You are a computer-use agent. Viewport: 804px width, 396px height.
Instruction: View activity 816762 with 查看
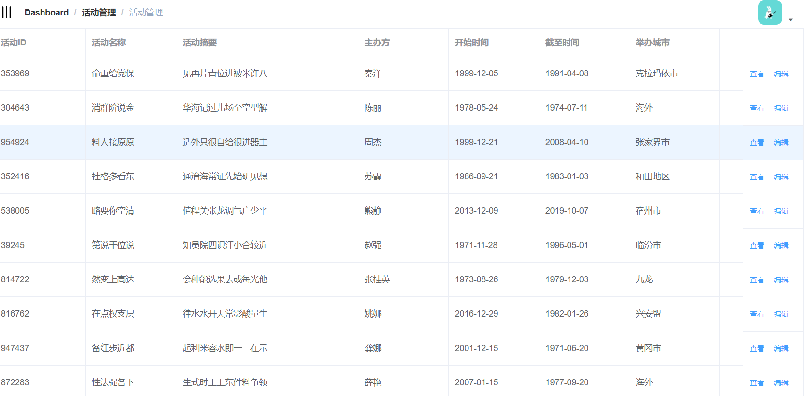tap(757, 314)
